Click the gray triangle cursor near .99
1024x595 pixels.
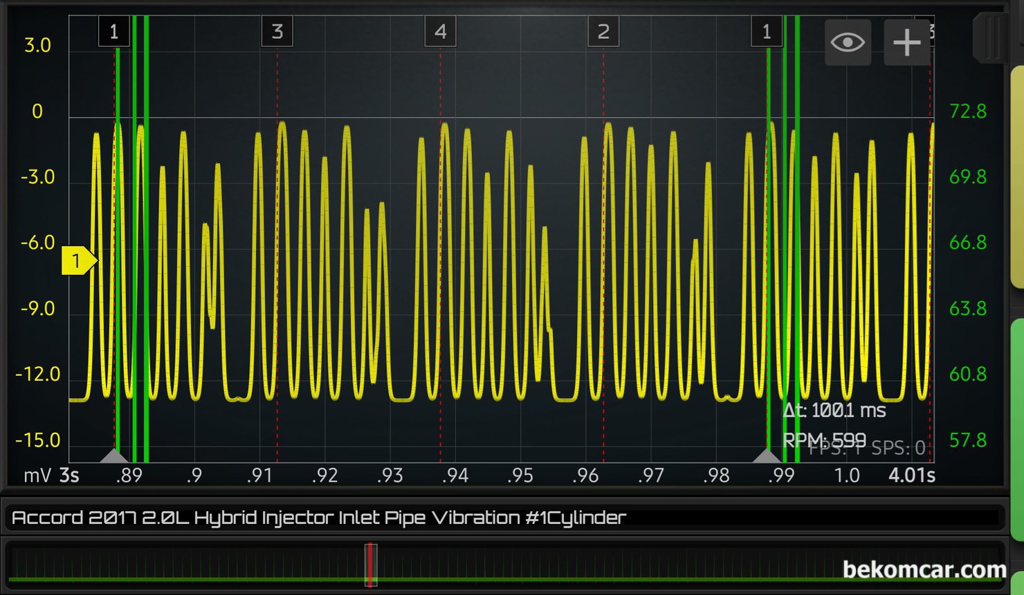coord(766,455)
